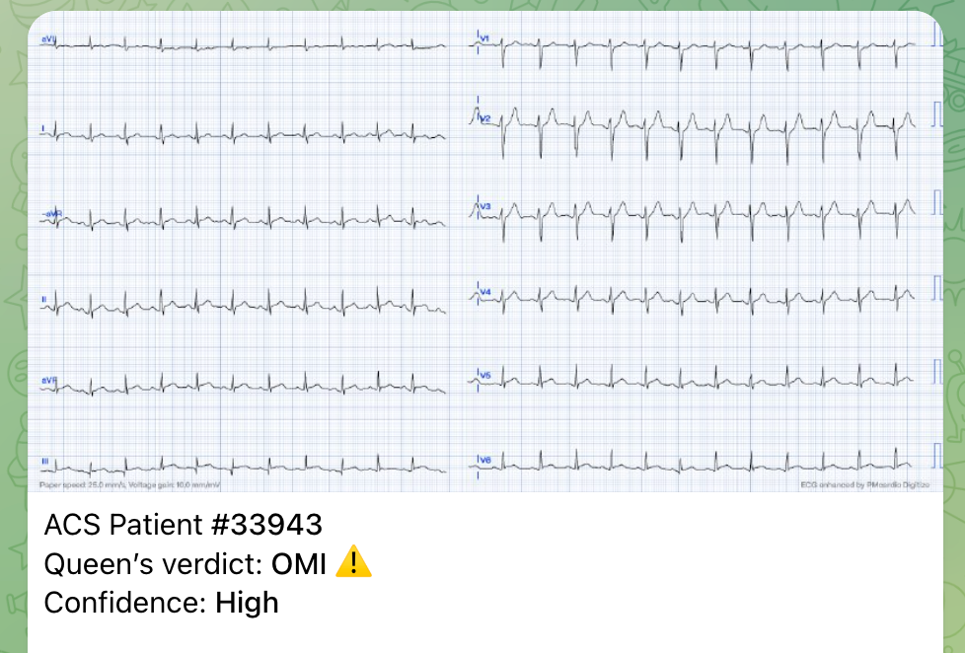Click the V5 lead label
Viewport: 965px width, 653px height.
[x=485, y=375]
